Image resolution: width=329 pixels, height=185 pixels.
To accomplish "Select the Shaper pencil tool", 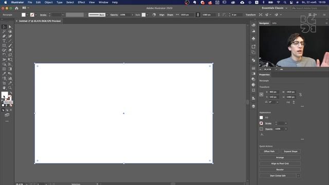I will (x=4, y=50).
